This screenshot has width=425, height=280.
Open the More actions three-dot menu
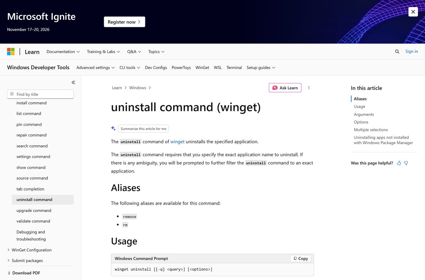[309, 88]
